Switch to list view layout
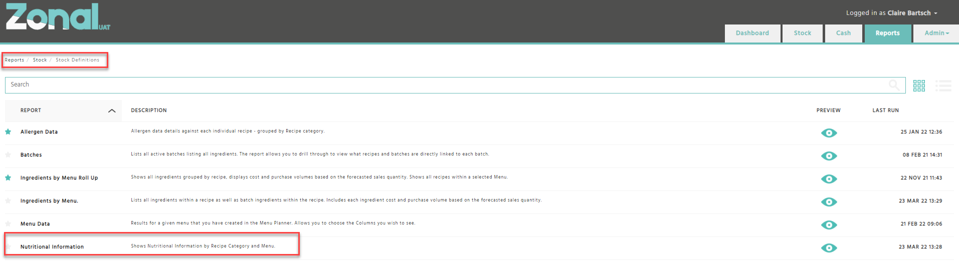Image resolution: width=959 pixels, height=265 pixels. point(943,85)
